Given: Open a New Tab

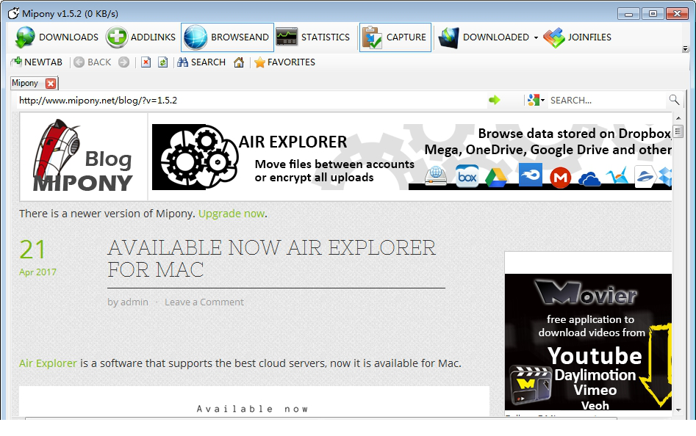Looking at the screenshot, I should tap(37, 62).
